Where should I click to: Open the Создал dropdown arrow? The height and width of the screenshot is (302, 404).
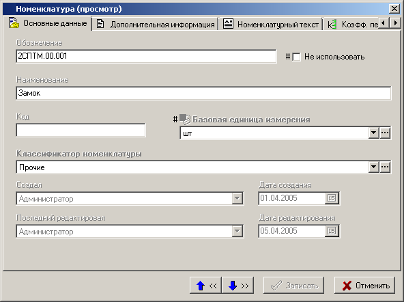tap(237, 198)
